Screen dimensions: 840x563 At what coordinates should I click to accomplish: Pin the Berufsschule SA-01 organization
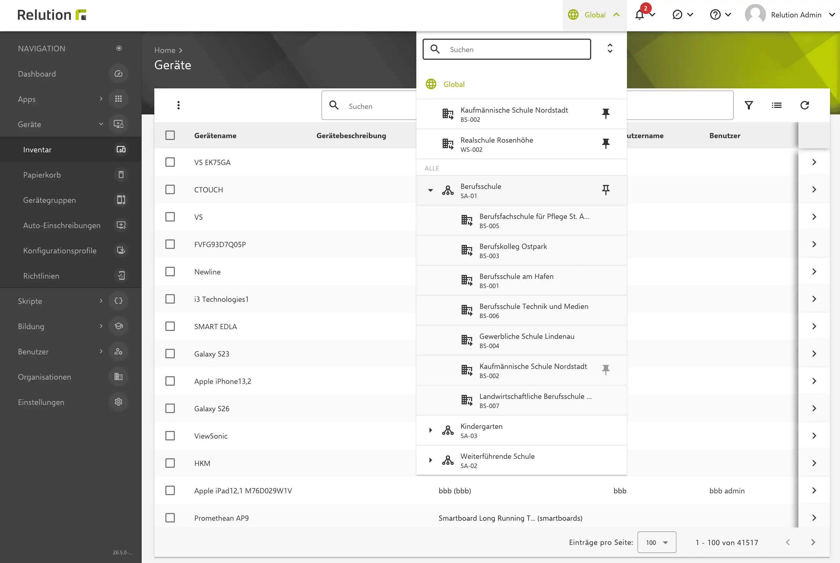pos(606,190)
